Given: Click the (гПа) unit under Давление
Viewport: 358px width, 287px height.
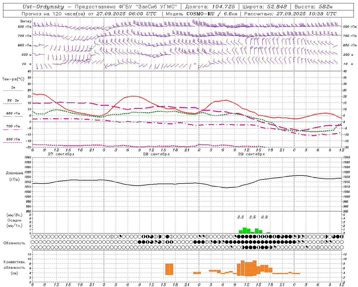Looking at the screenshot, I should tap(14, 180).
